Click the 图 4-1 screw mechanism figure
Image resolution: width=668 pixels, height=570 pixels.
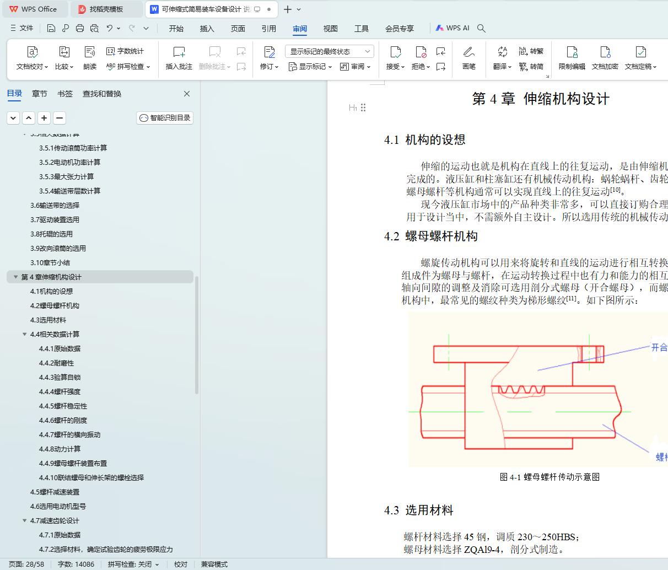[538, 389]
